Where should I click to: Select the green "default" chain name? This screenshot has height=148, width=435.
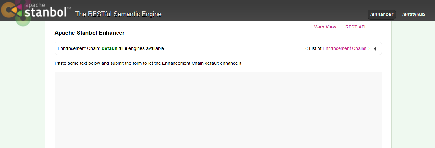pos(109,48)
